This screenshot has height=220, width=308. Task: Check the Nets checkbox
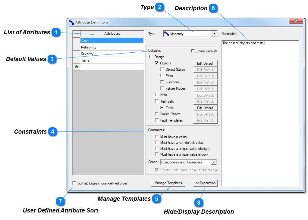tap(157, 95)
